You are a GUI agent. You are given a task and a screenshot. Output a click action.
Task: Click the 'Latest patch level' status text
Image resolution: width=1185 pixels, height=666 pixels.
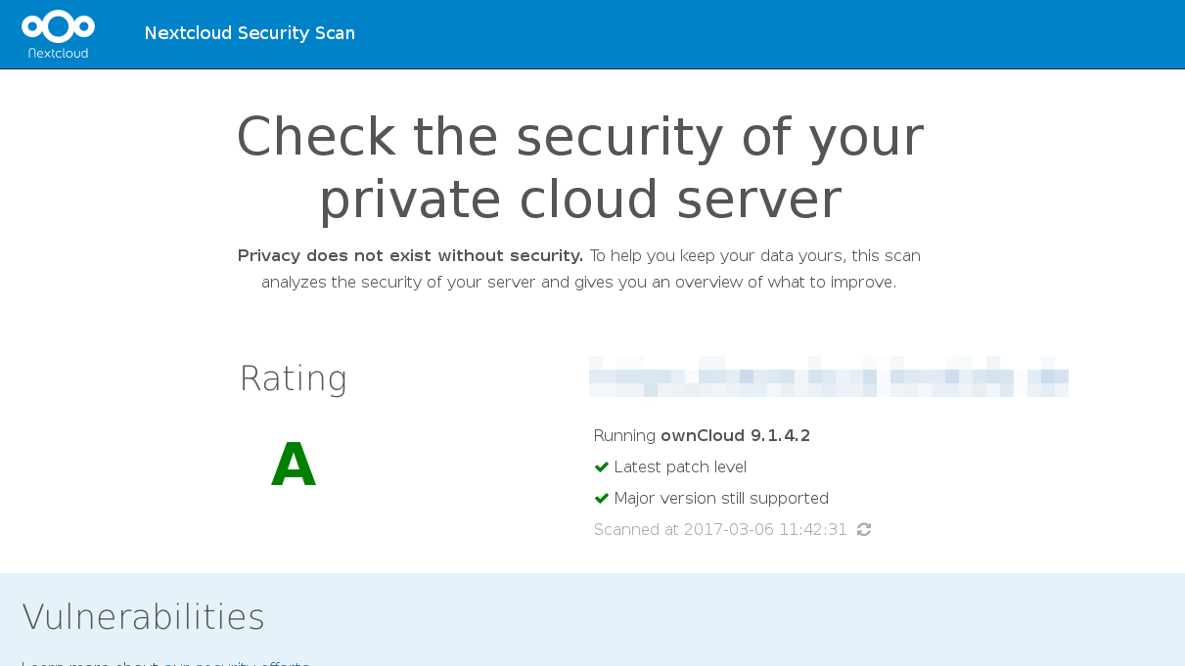pyautogui.click(x=680, y=466)
